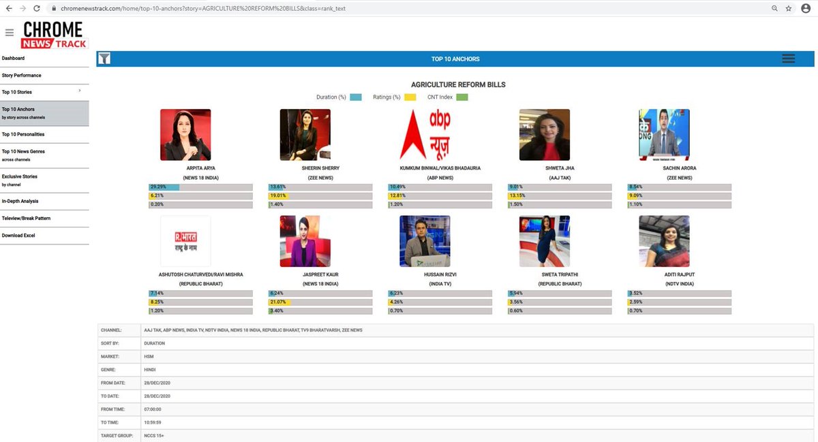Click the channel list value row
Viewport: 818px width, 442px height.
tap(477, 330)
